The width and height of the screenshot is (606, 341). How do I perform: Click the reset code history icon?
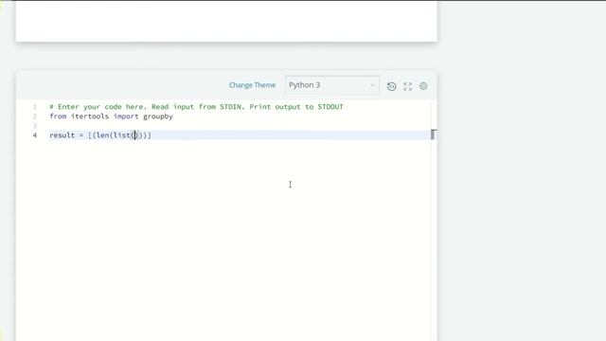391,86
